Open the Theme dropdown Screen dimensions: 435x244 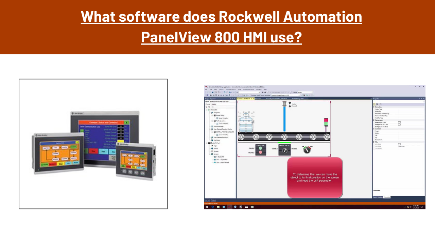point(305,92)
